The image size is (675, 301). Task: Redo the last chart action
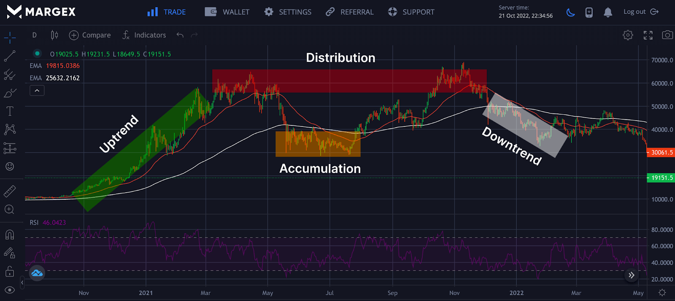coord(194,35)
